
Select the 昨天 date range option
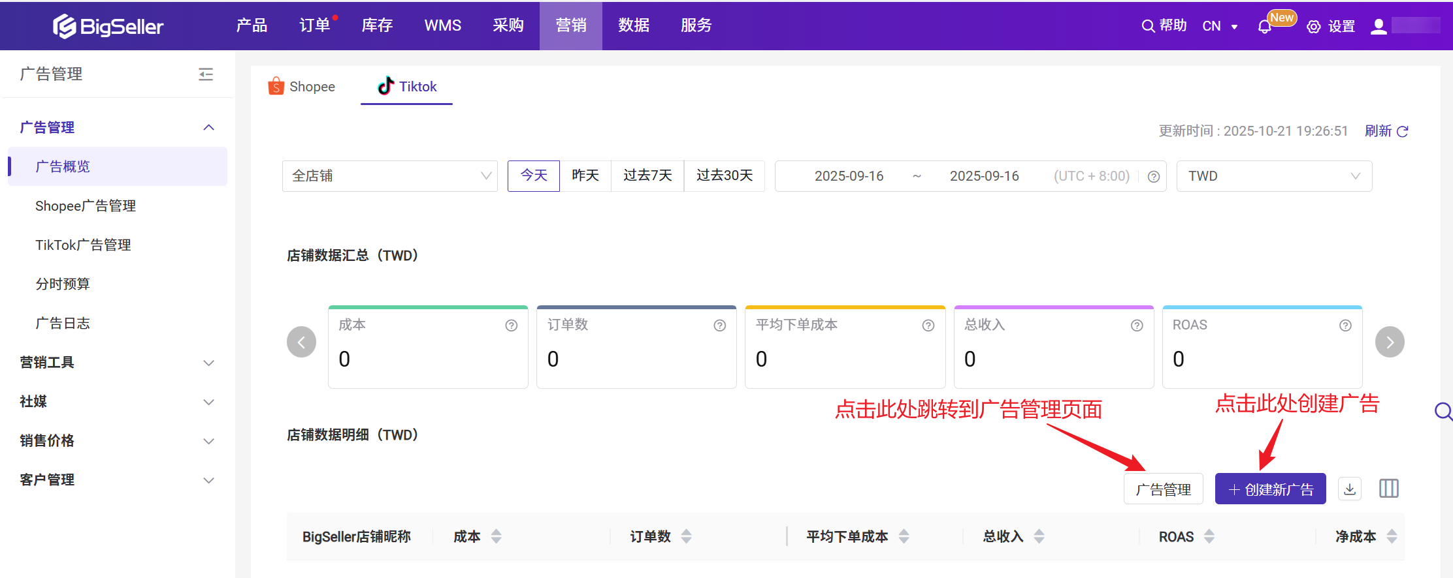click(x=585, y=175)
